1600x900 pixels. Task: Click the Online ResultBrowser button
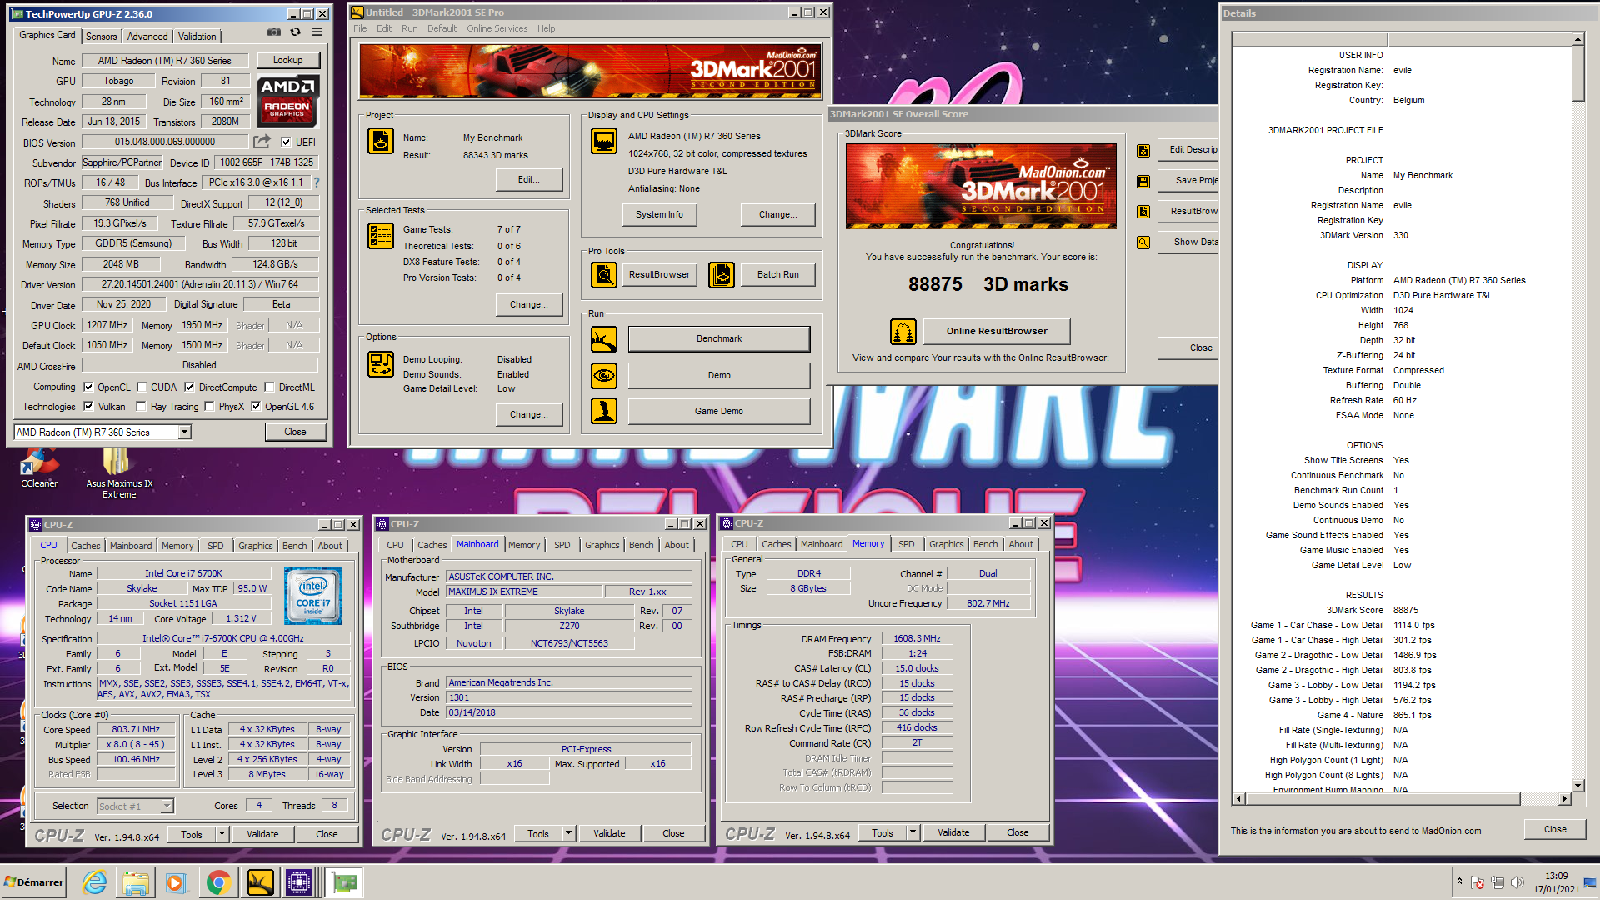tap(997, 332)
